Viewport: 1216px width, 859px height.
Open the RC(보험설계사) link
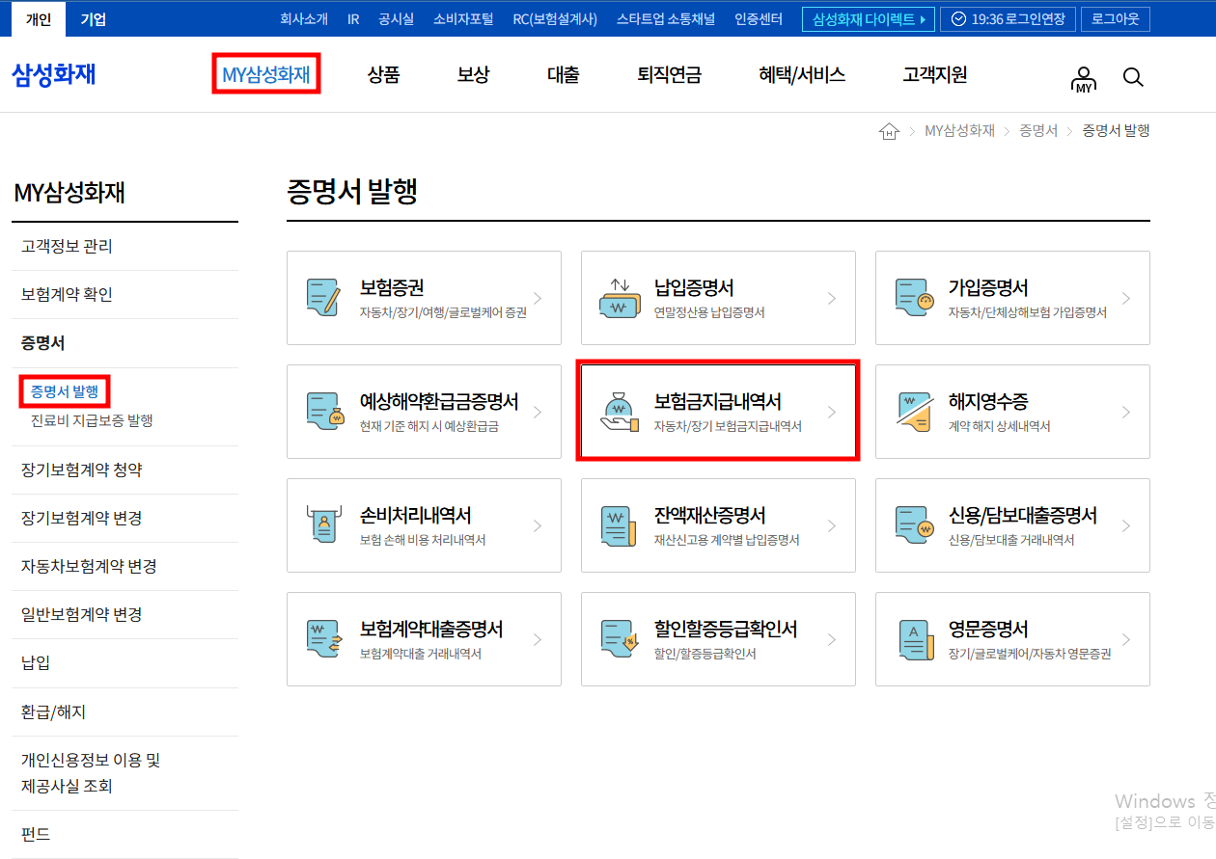pos(555,19)
